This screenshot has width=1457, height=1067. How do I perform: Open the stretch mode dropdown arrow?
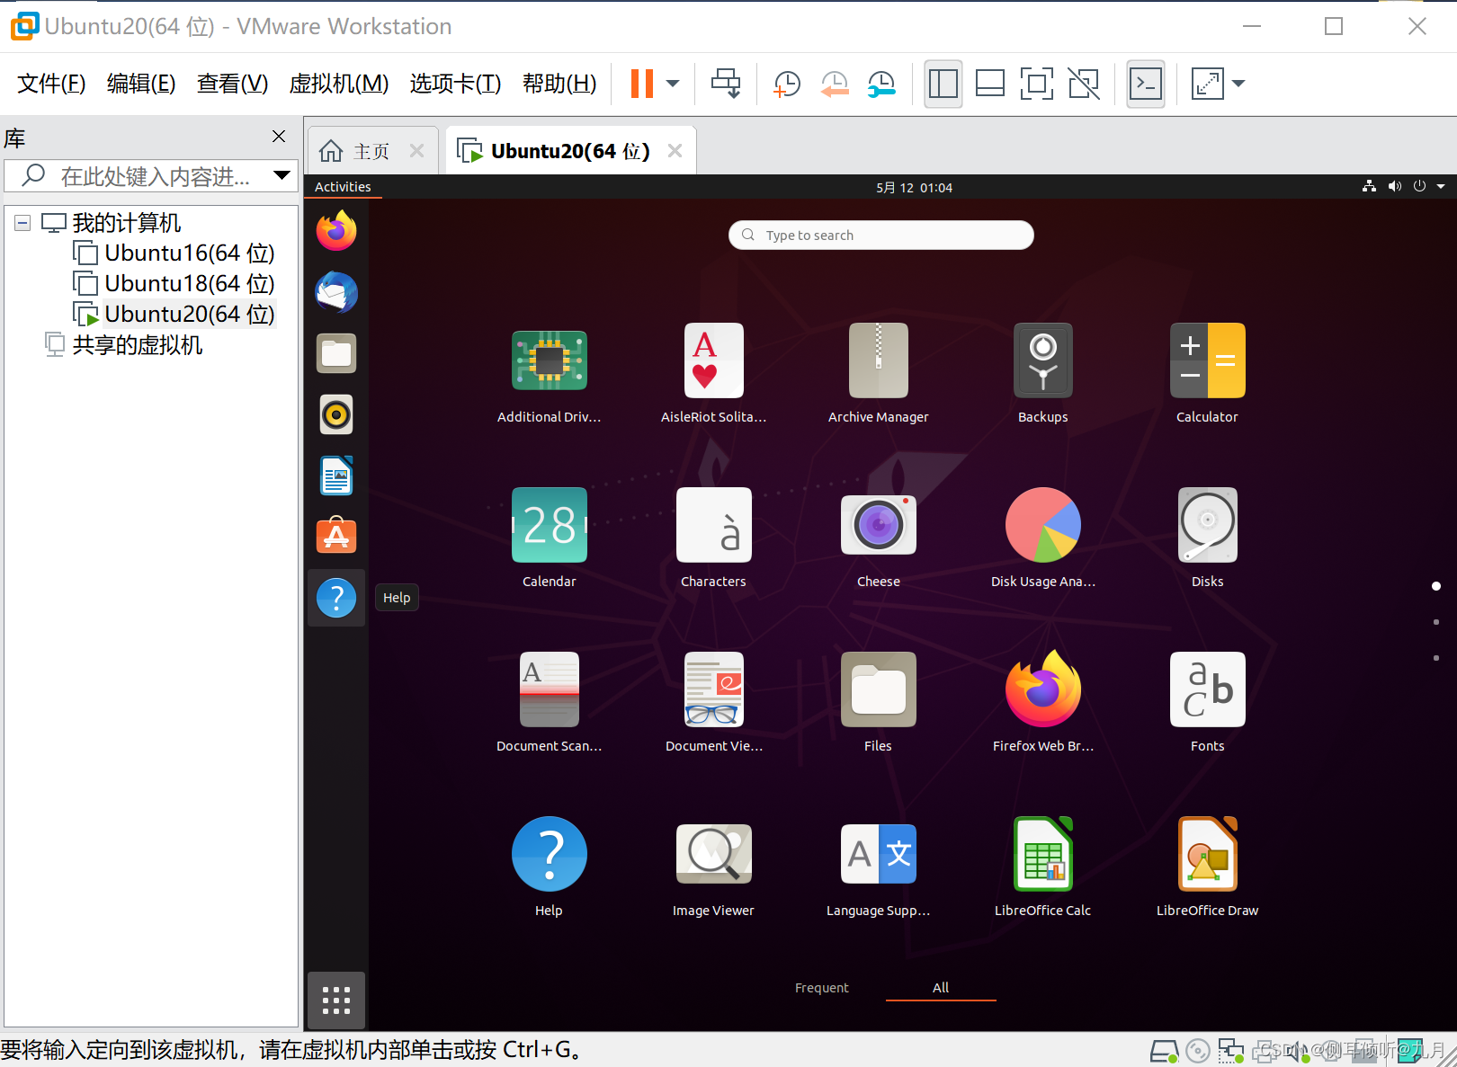[1239, 84]
